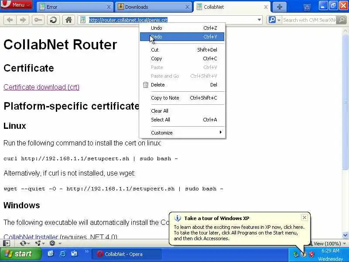Click the curl setupcert.sh command text

[x=91, y=159]
